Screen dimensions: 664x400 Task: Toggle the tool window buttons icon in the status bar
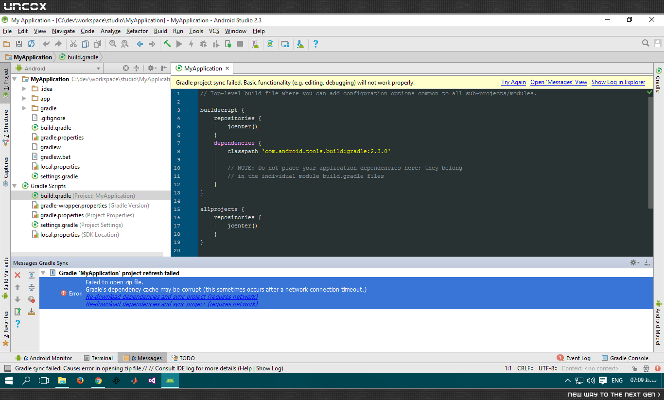tap(7, 368)
